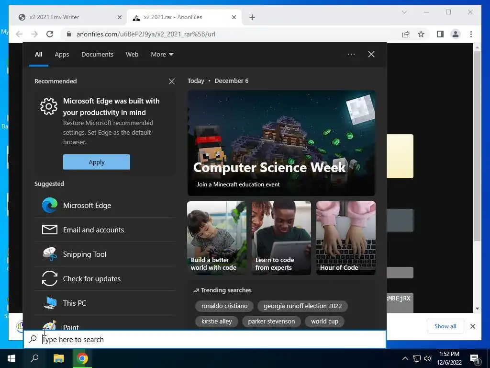Search trending parker stevenson

click(x=271, y=322)
